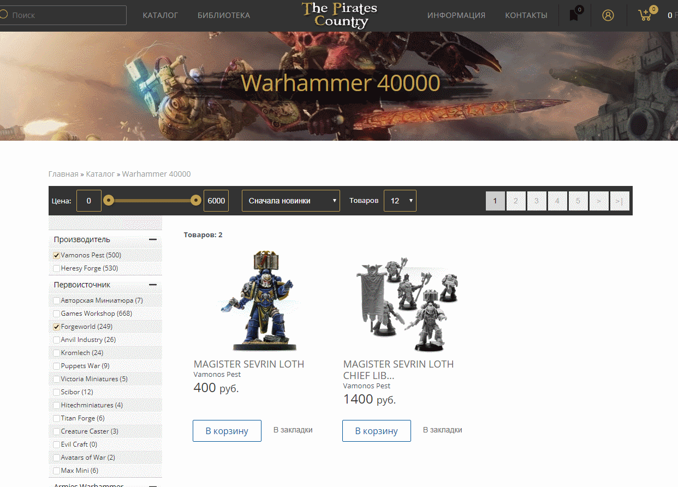This screenshot has height=487, width=678.
Task: Add 400 руб. Magister Sevrin Loth to cart
Action: click(227, 431)
